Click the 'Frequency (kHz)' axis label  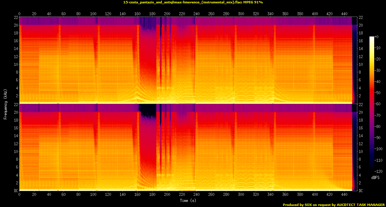[5, 104]
